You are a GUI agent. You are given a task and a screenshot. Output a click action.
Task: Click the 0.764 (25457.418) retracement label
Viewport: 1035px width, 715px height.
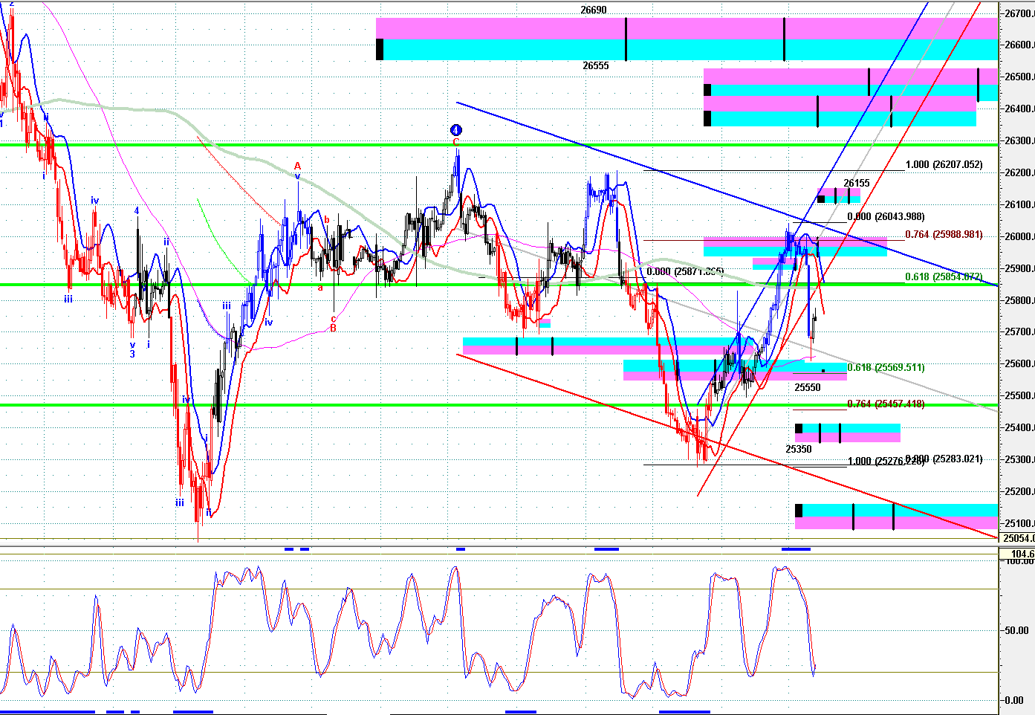[886, 404]
